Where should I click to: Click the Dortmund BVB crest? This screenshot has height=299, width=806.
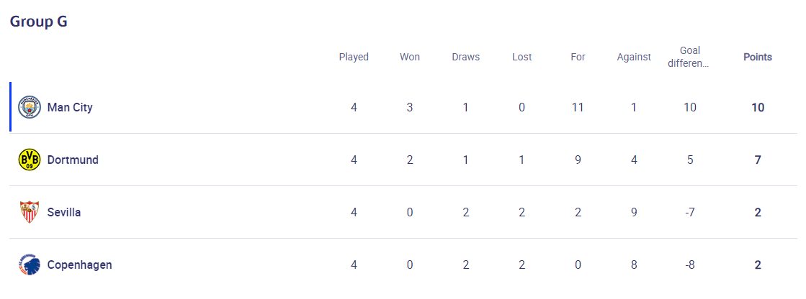click(30, 160)
